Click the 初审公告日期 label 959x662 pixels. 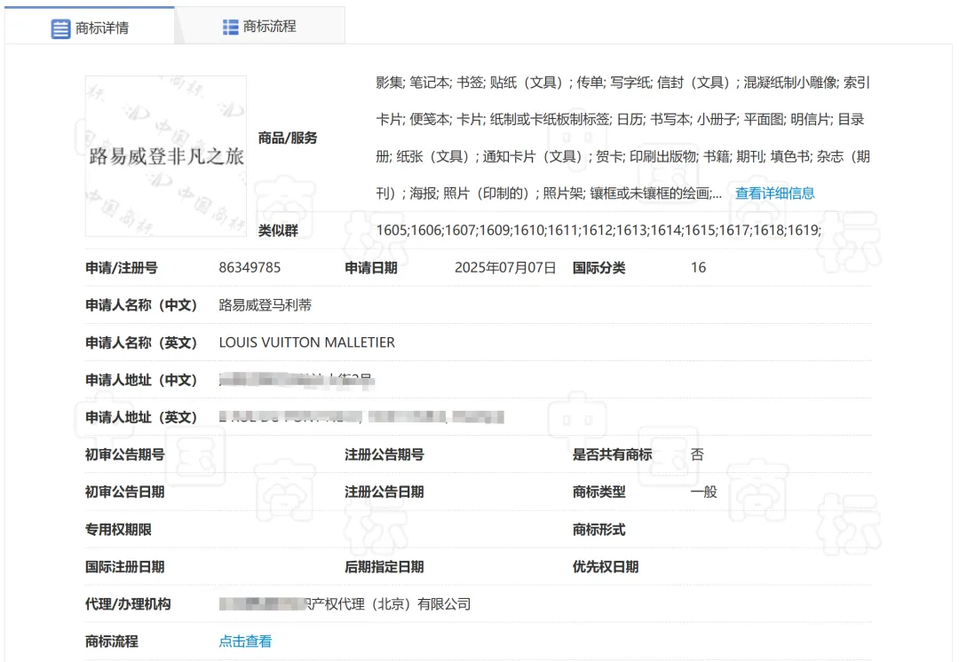coord(125,493)
